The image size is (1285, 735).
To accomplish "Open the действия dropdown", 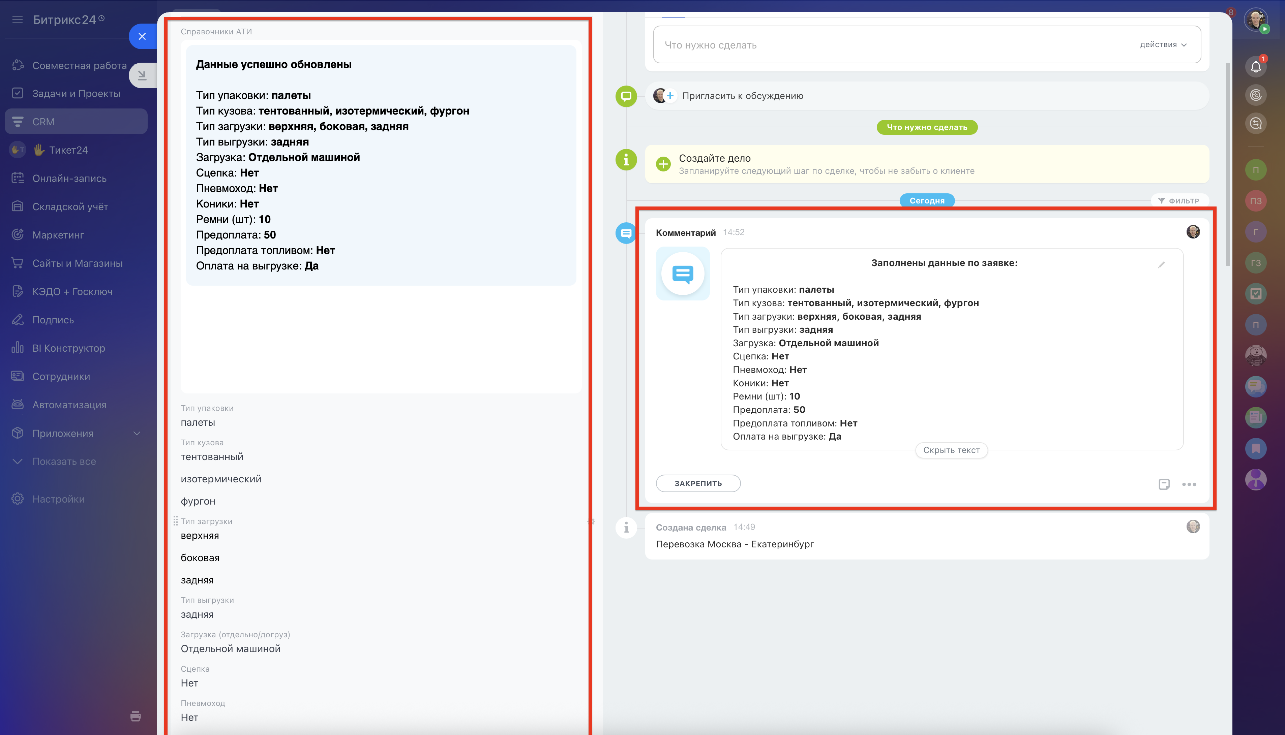I will tap(1162, 44).
